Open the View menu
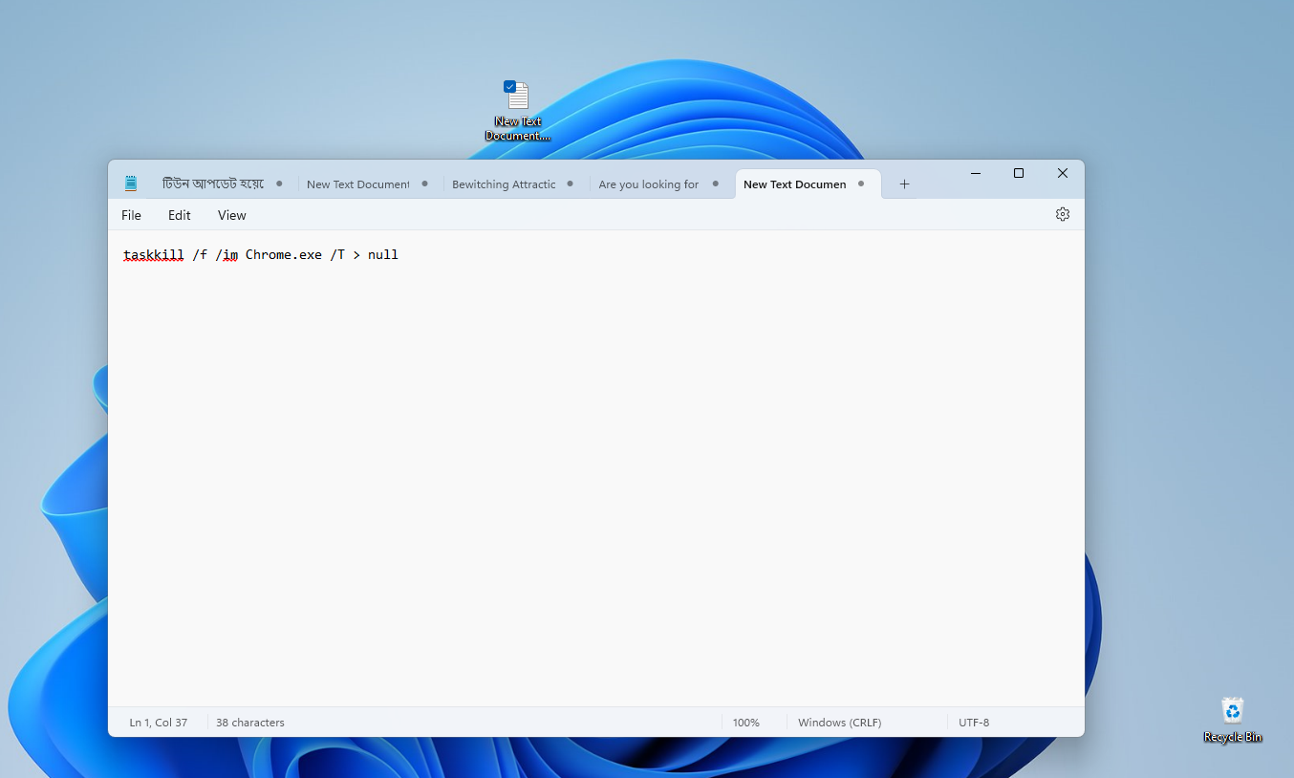1294x778 pixels. click(x=231, y=215)
